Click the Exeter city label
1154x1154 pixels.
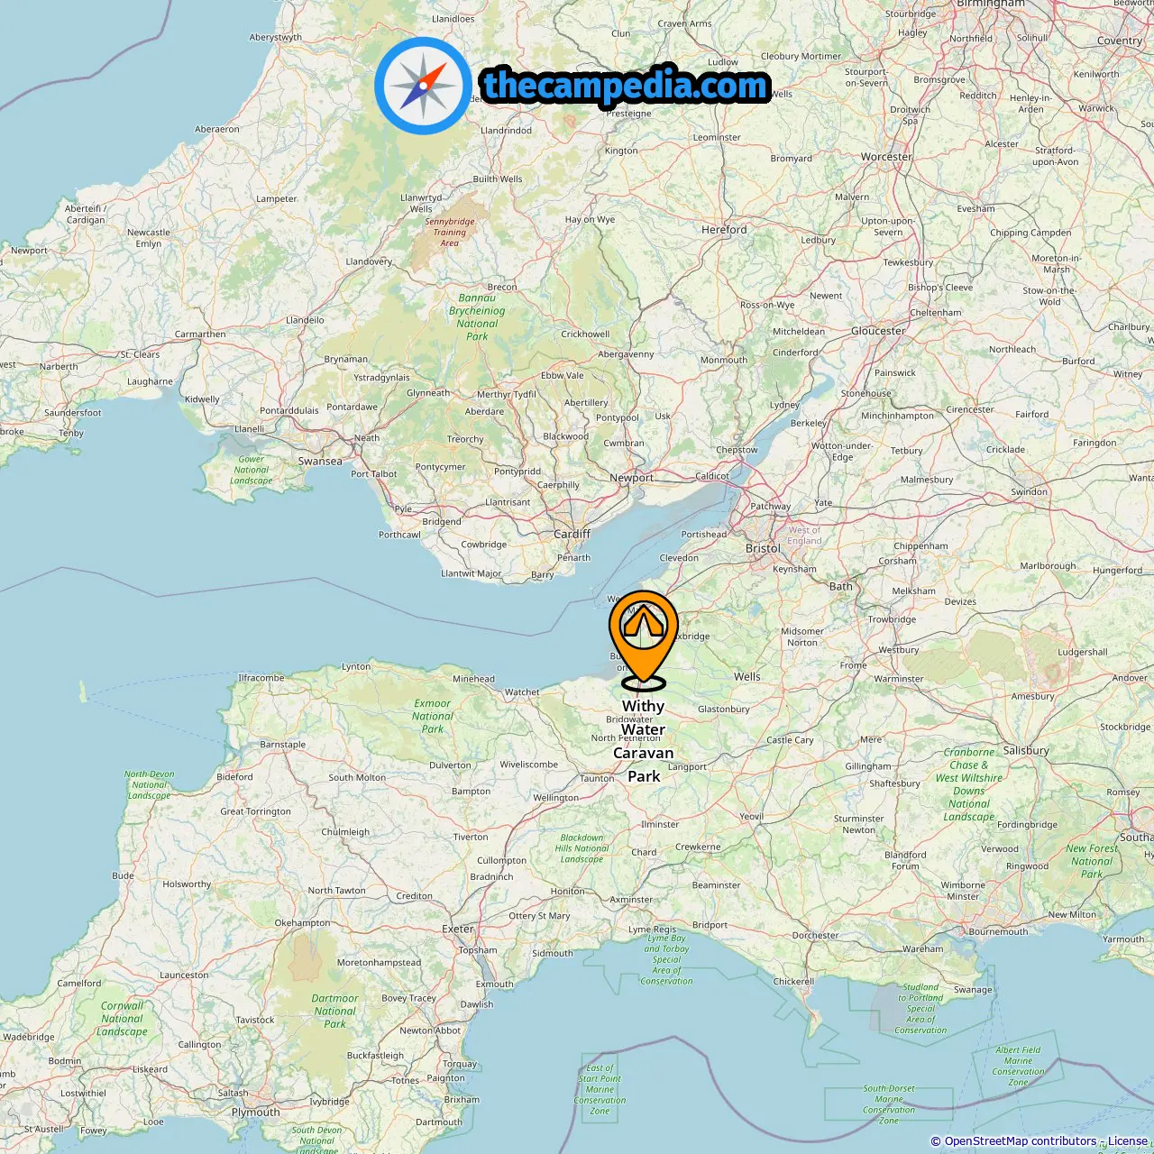[x=458, y=929]
